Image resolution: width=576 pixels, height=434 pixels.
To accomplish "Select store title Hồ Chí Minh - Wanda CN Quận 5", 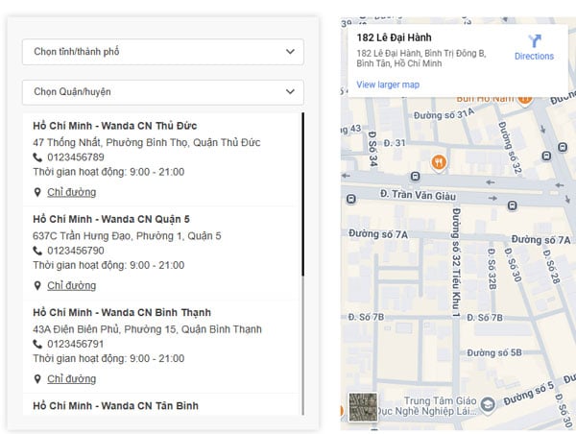I will pos(111,219).
